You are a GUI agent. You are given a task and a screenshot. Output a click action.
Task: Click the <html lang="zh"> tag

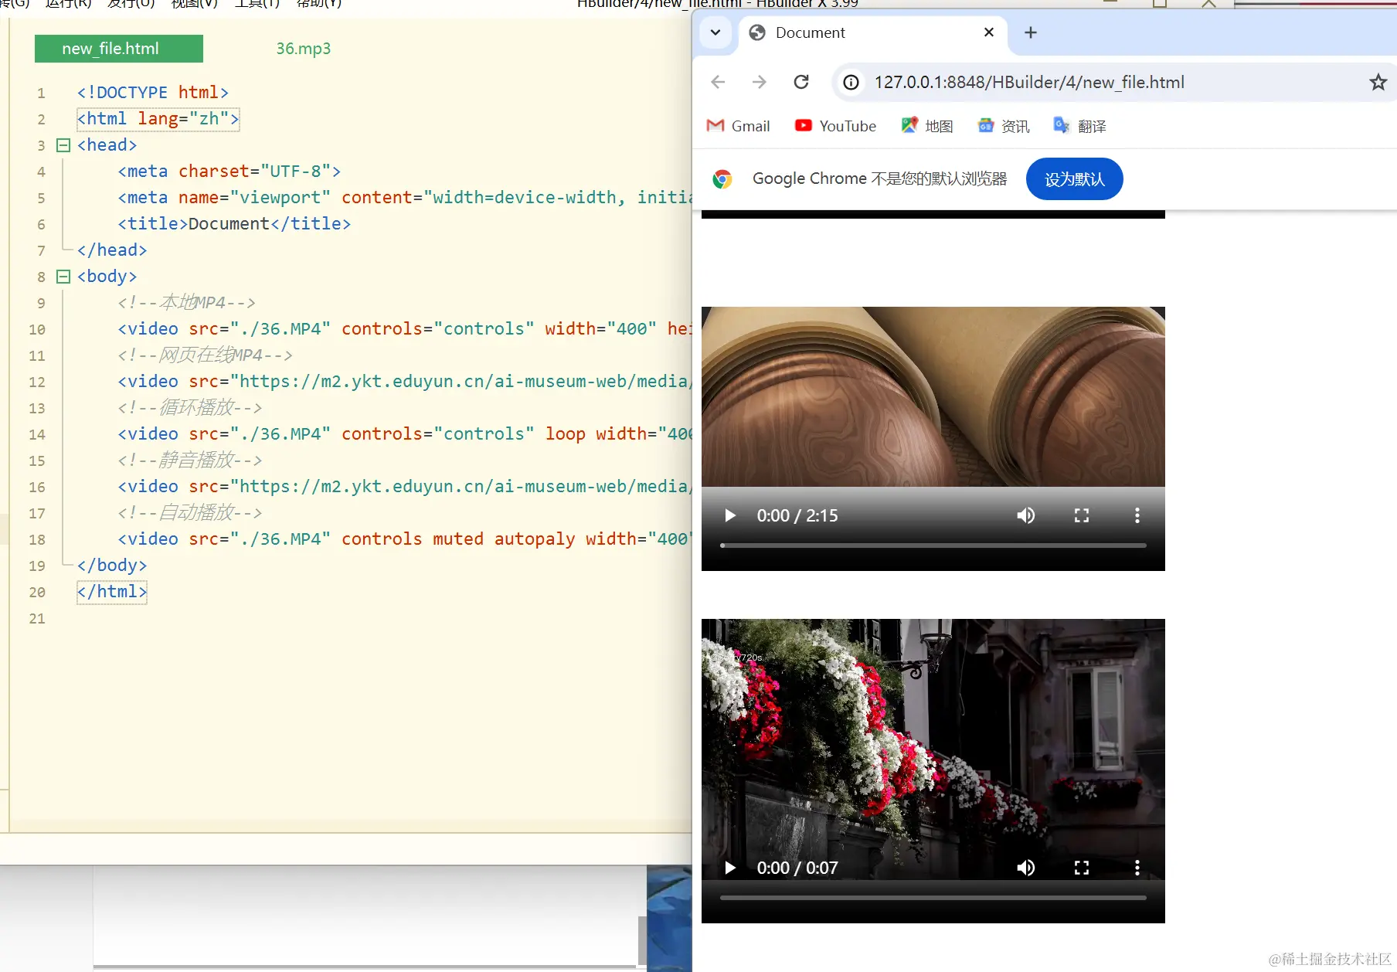tap(158, 119)
